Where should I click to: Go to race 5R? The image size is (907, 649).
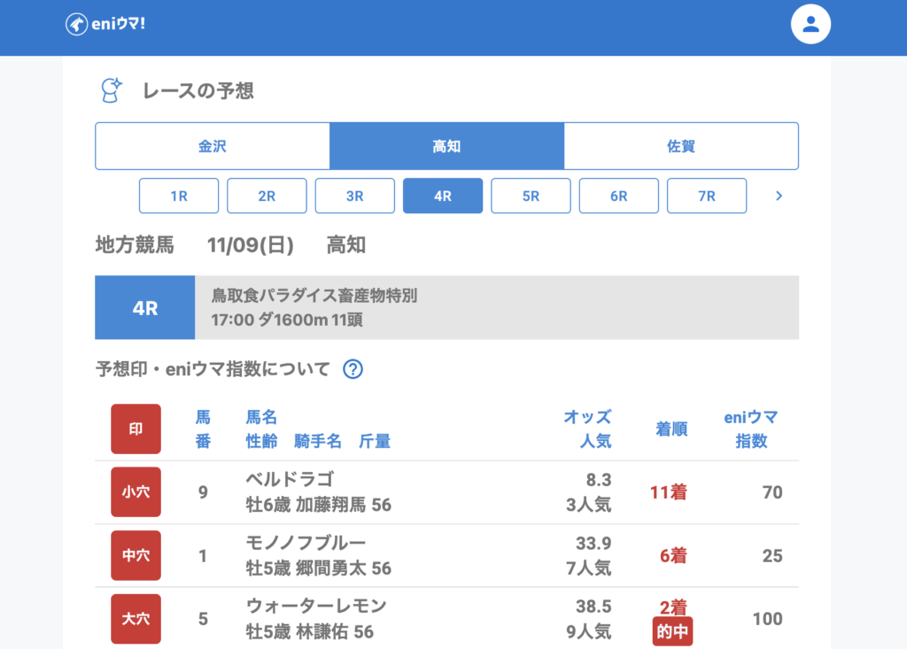point(531,197)
